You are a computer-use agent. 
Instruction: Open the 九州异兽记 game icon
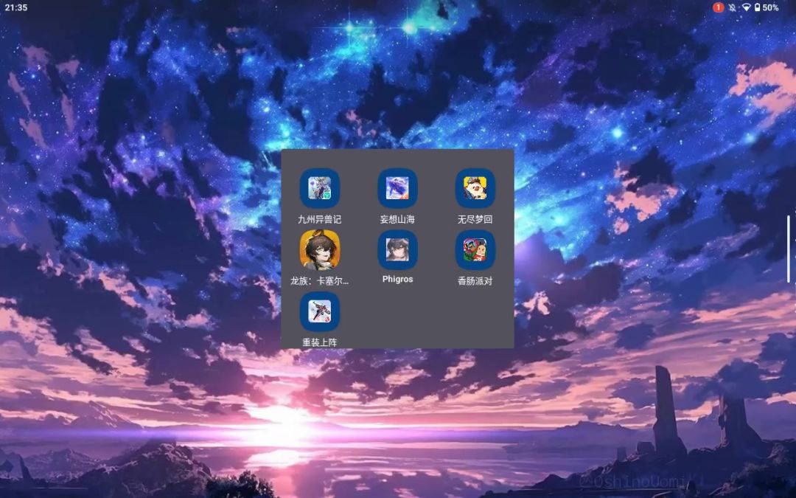tap(319, 188)
